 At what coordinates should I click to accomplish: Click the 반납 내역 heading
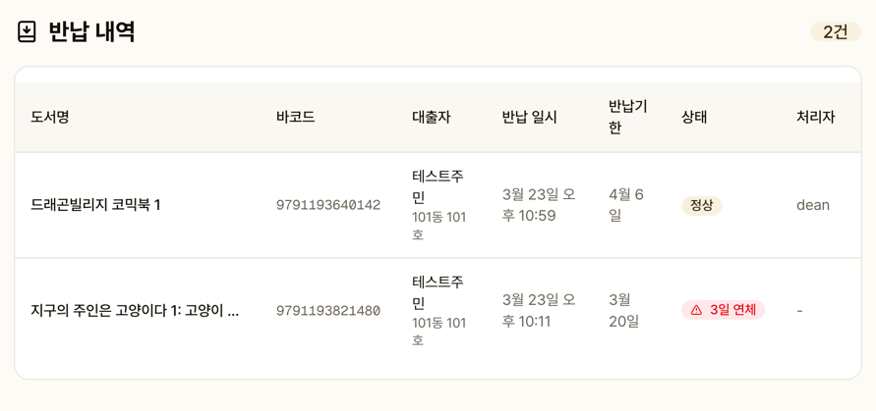pyautogui.click(x=91, y=32)
